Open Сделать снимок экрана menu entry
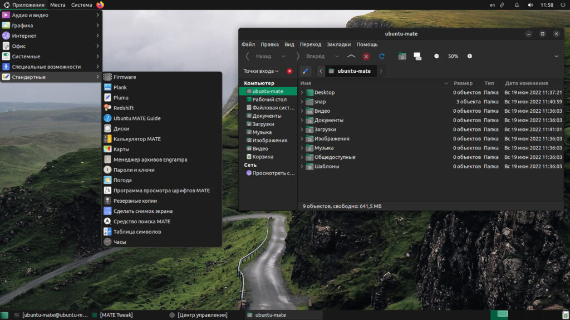This screenshot has height=320, width=570. point(142,211)
